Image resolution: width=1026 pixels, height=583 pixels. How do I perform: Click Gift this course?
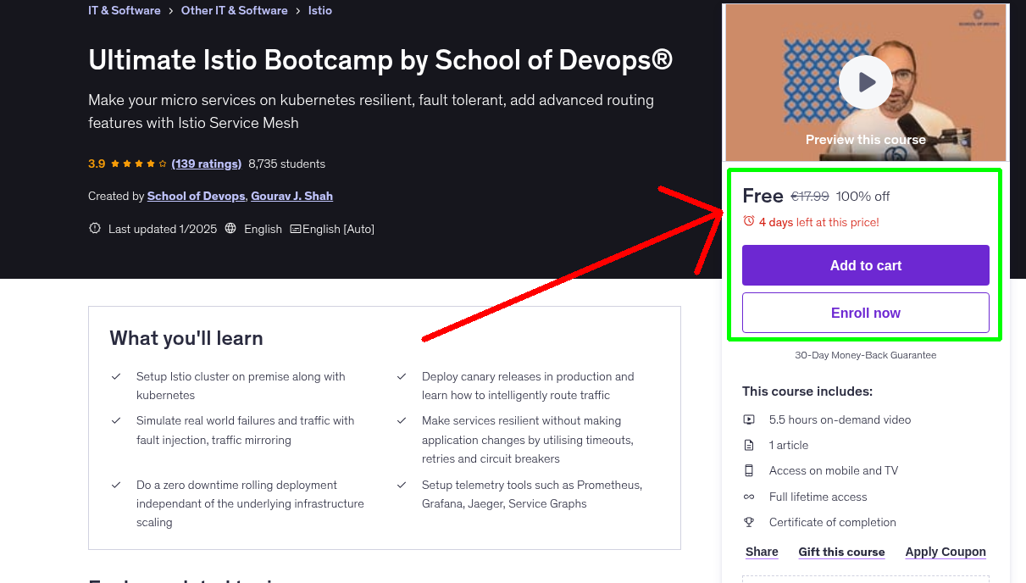[x=841, y=552]
